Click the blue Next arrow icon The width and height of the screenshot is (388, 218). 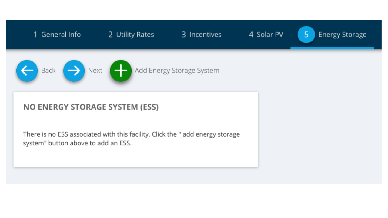tap(74, 71)
